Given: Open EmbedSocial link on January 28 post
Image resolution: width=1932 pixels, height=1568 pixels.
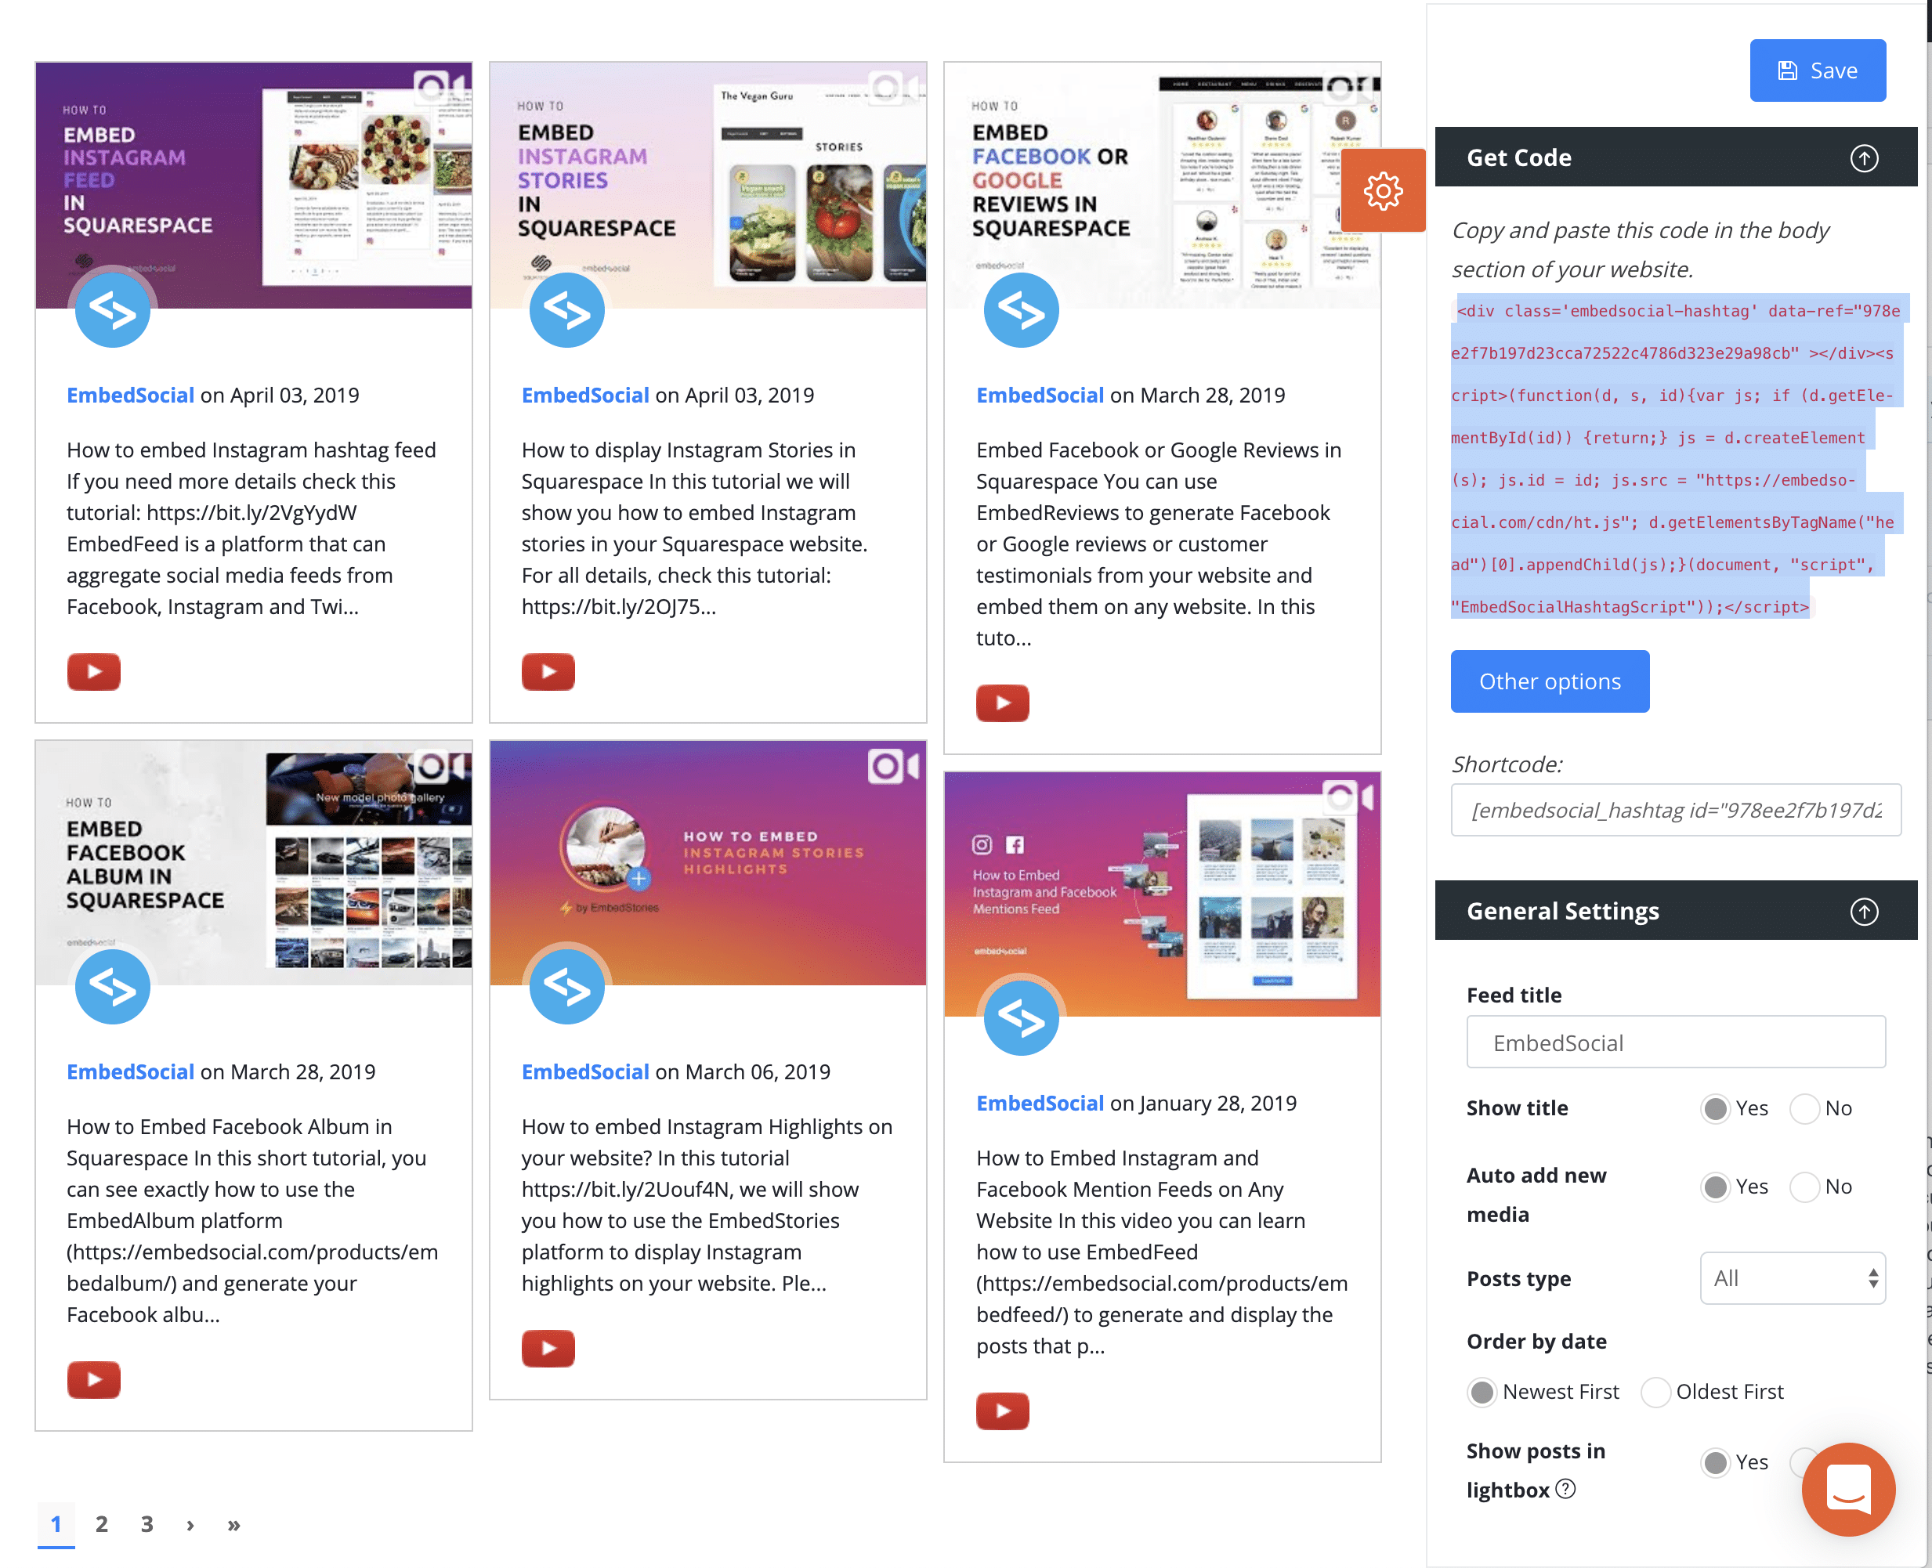Looking at the screenshot, I should tap(1039, 1103).
